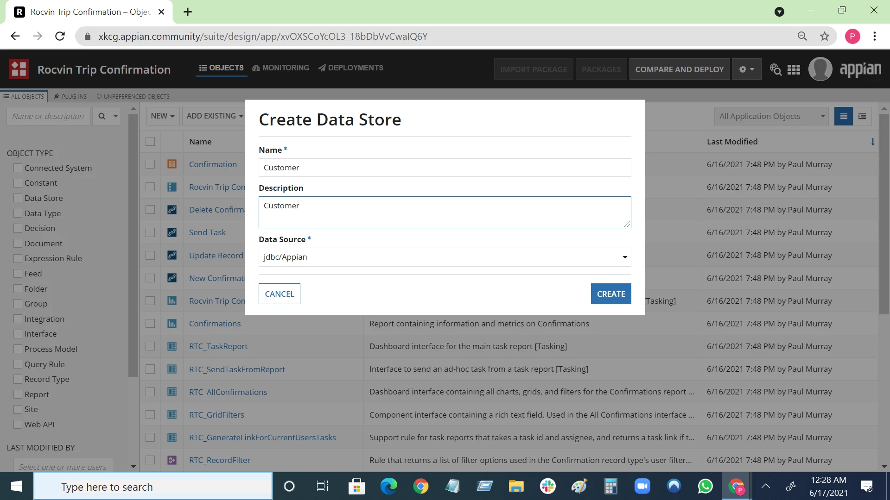Open the global search icon in header
The height and width of the screenshot is (500, 890).
[776, 69]
